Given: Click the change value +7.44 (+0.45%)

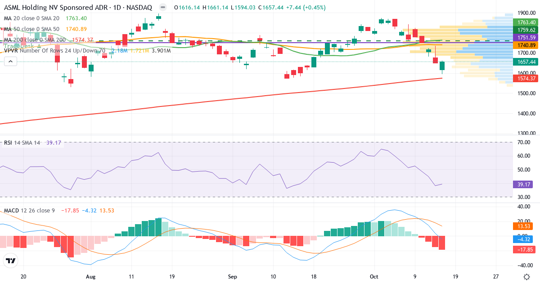Looking at the screenshot, I should click(x=305, y=8).
